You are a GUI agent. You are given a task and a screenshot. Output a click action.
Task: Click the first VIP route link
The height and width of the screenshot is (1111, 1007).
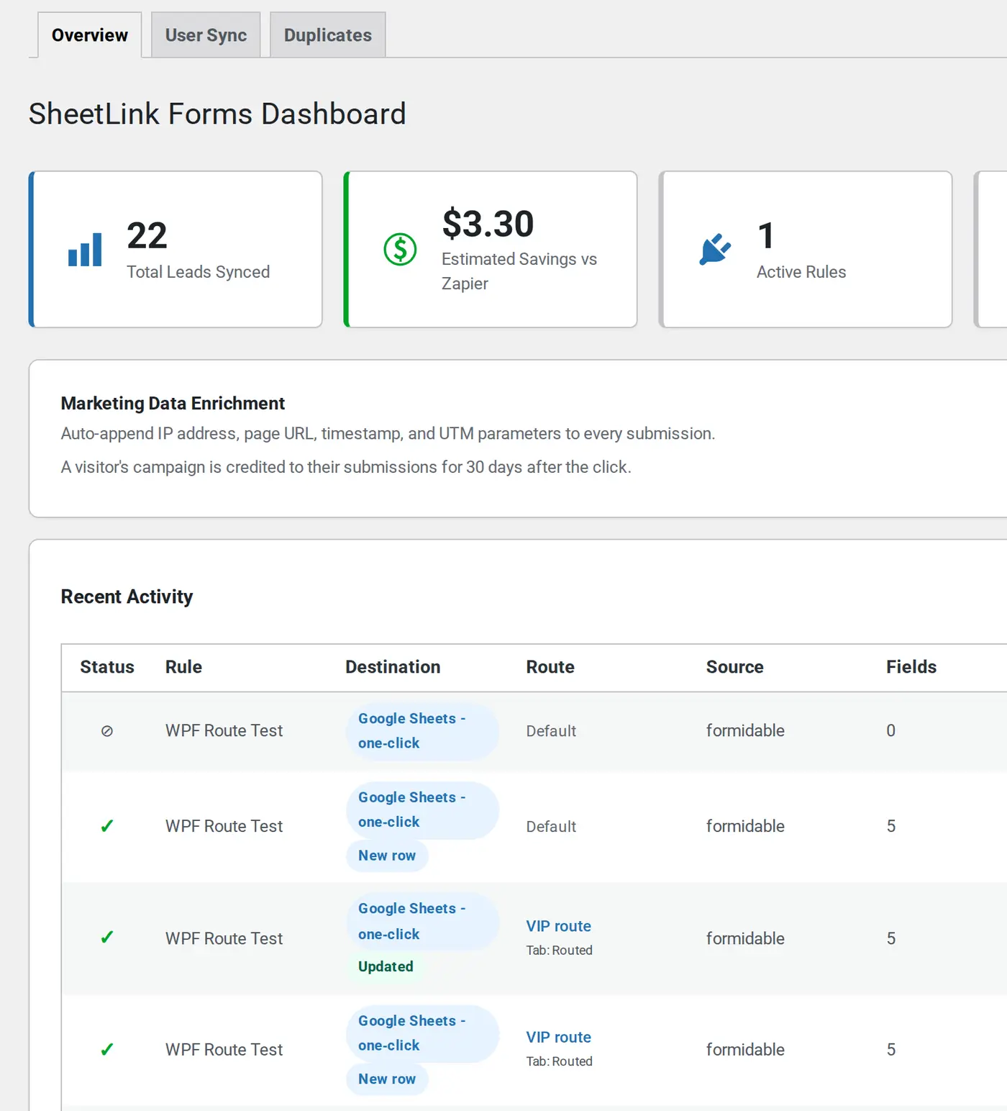[558, 926]
